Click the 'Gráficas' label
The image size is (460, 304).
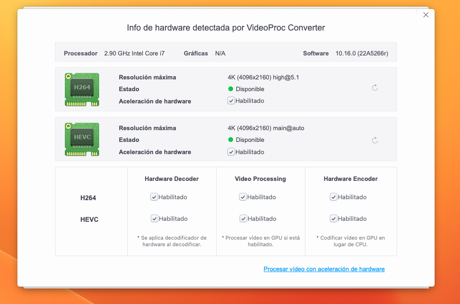tap(195, 54)
